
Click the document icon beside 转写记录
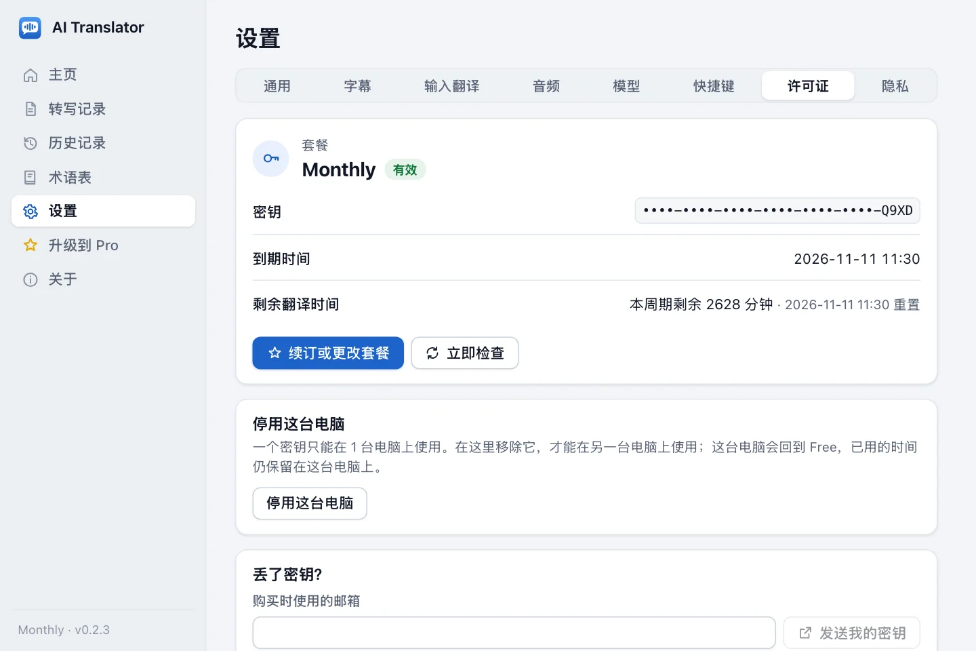click(x=30, y=109)
